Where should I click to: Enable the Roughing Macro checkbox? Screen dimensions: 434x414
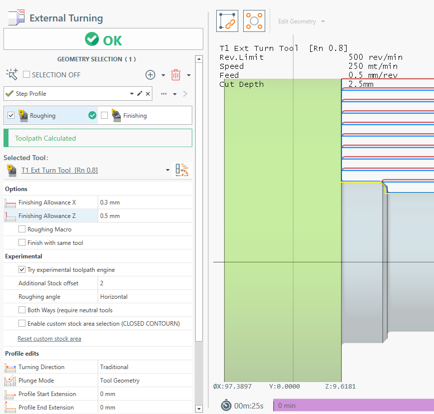click(22, 229)
